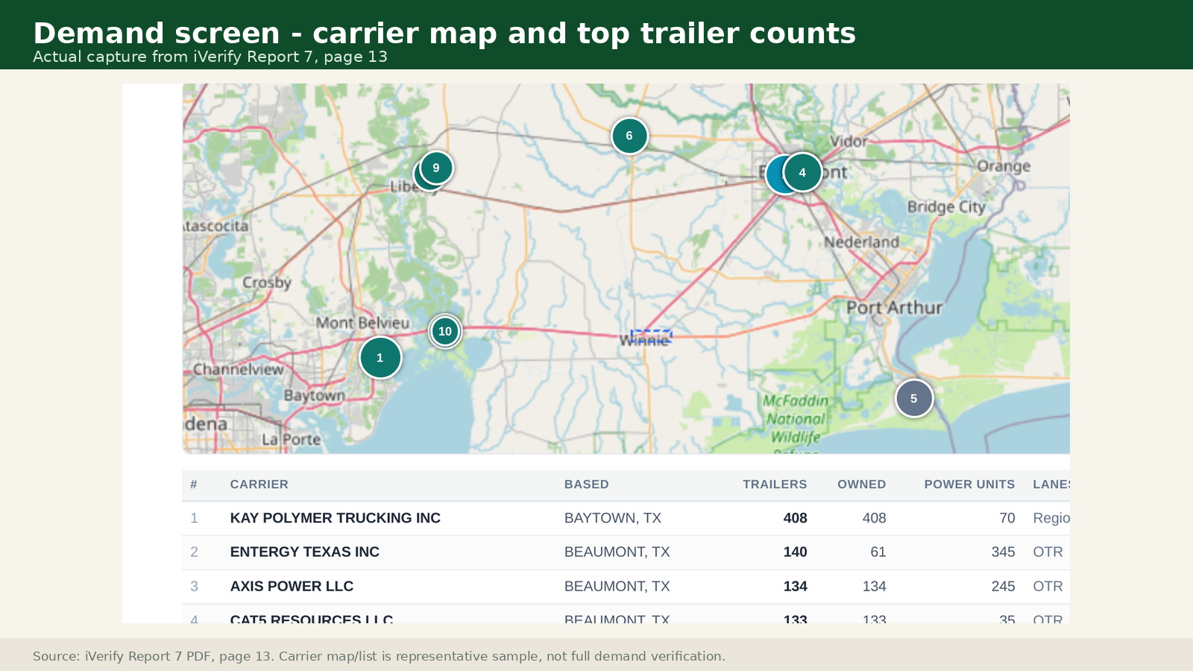This screenshot has width=1193, height=671.
Task: Select KAY POLYMER TRUCKING INC carrier name
Action: (x=336, y=518)
